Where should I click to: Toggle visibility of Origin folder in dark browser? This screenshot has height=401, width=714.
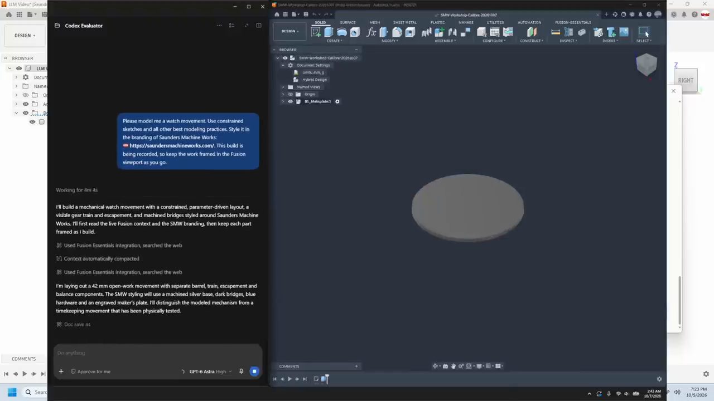point(290,94)
